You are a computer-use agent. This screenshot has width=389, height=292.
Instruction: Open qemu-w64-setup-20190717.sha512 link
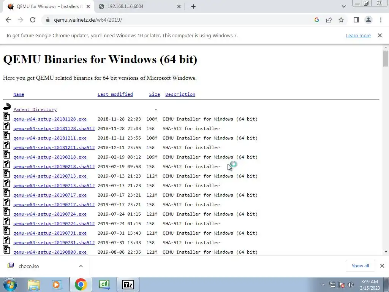54,205
